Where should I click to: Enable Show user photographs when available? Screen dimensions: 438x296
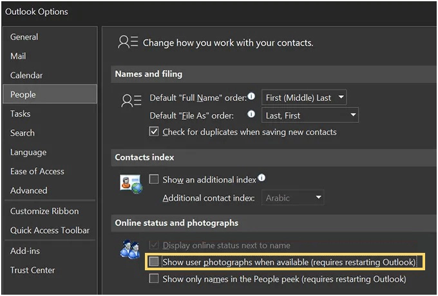click(154, 262)
